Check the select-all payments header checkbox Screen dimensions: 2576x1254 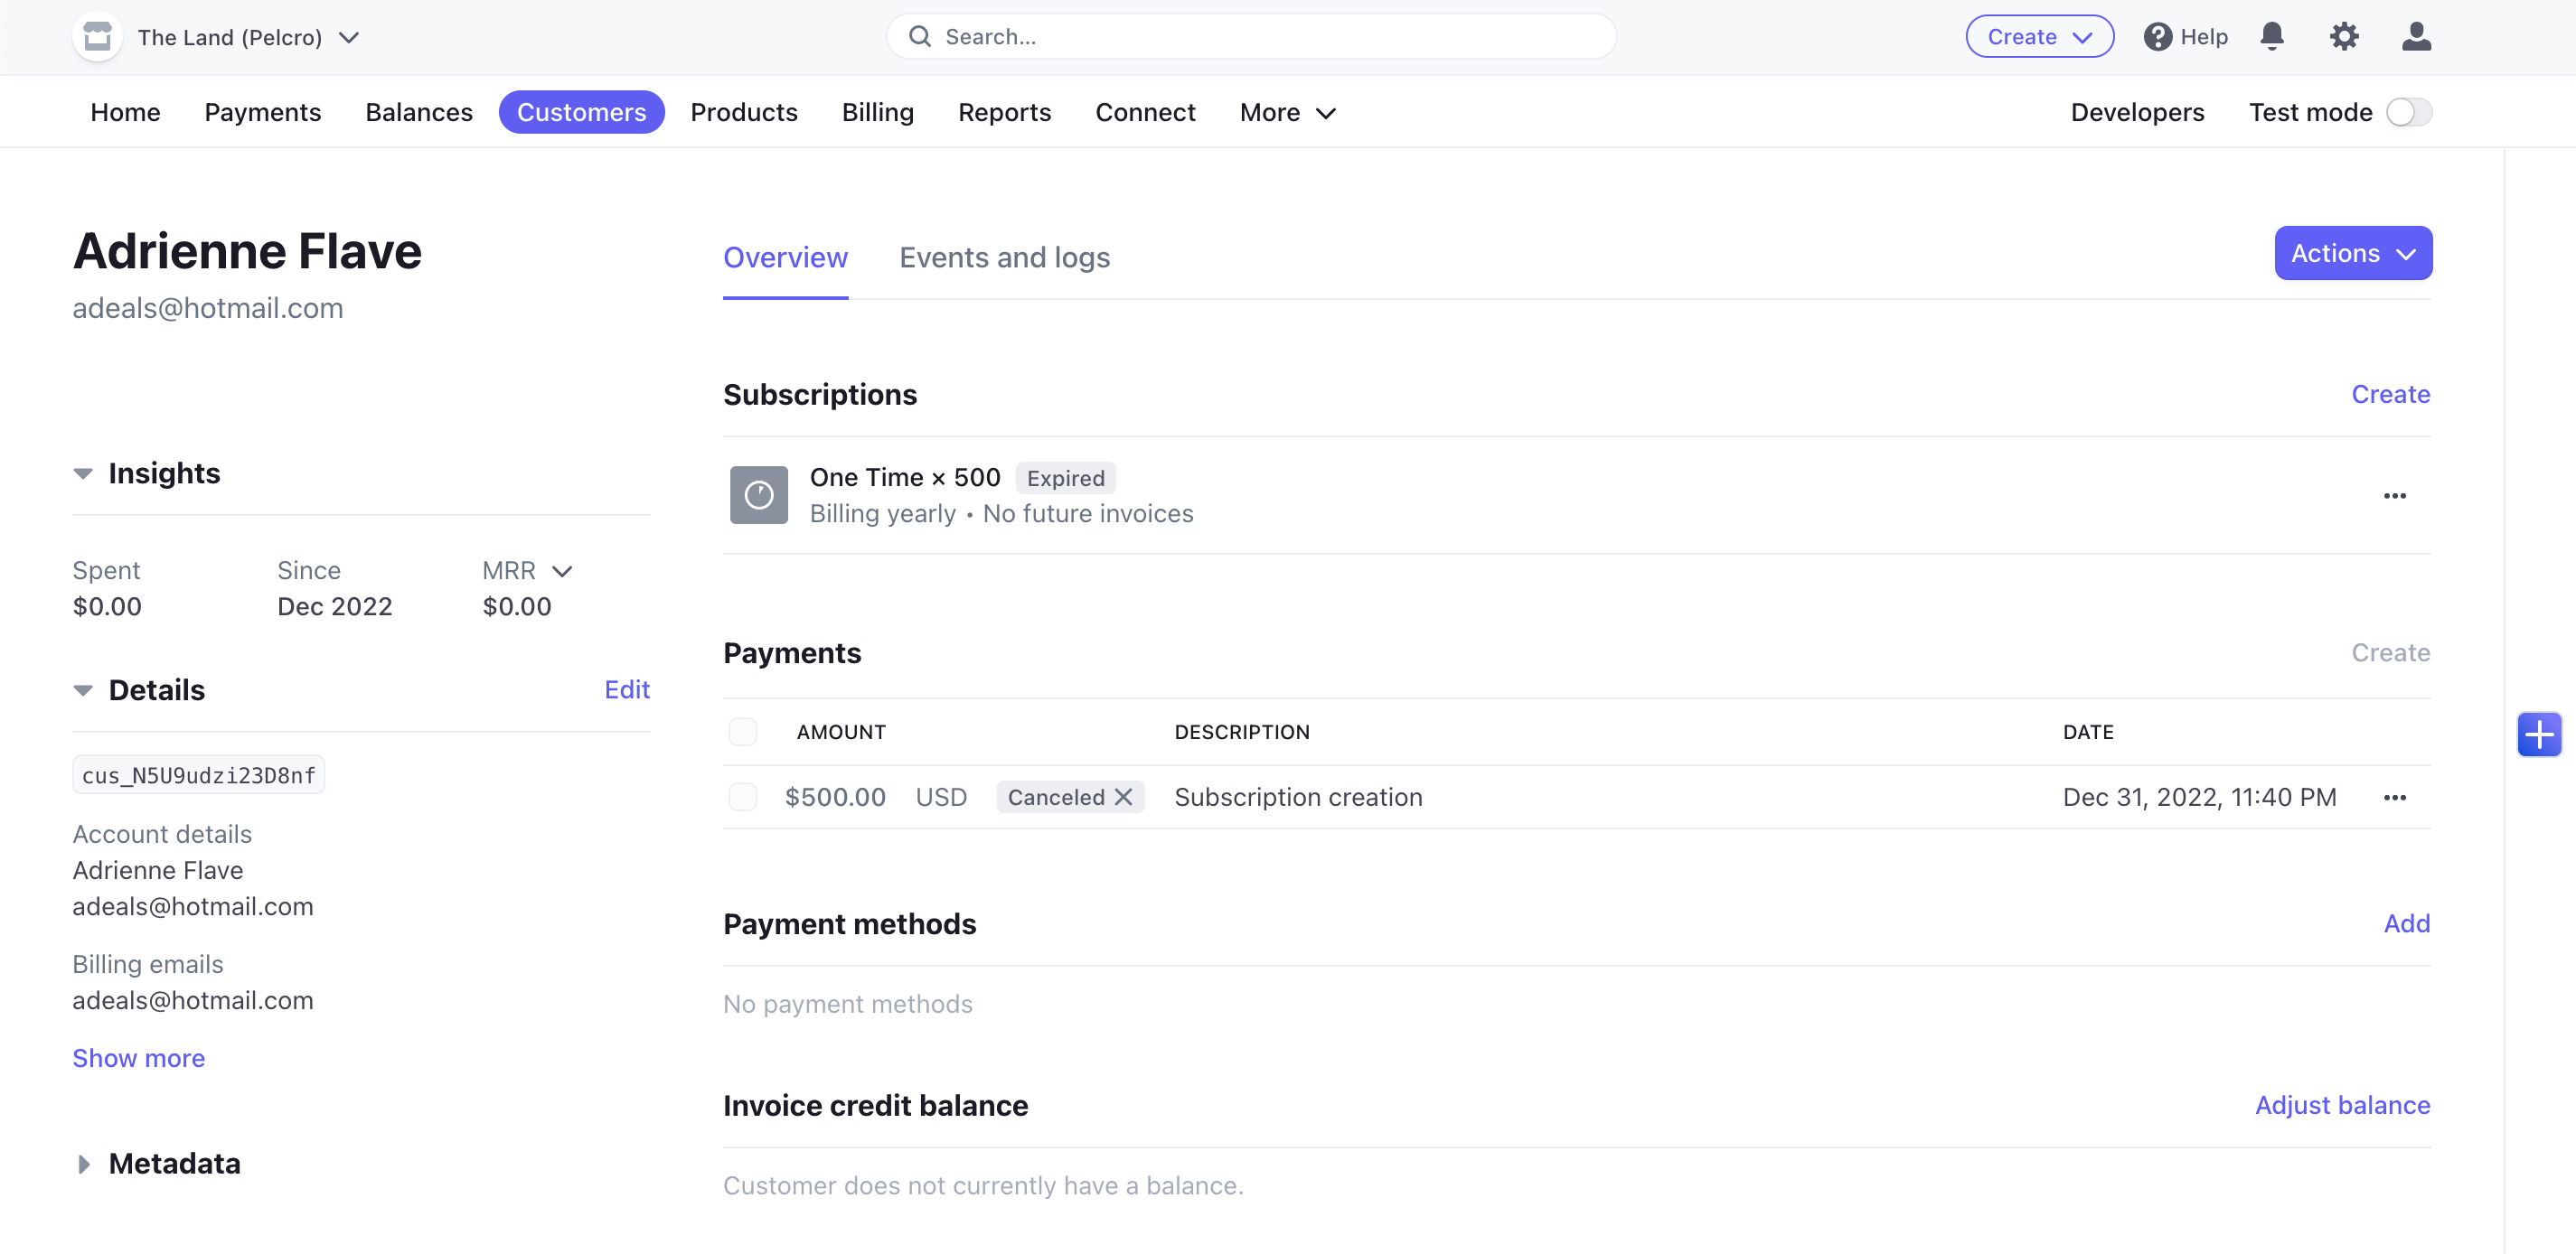[x=742, y=732]
